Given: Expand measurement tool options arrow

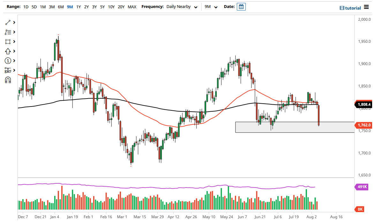Looking at the screenshot, I should pyautogui.click(x=14, y=70).
